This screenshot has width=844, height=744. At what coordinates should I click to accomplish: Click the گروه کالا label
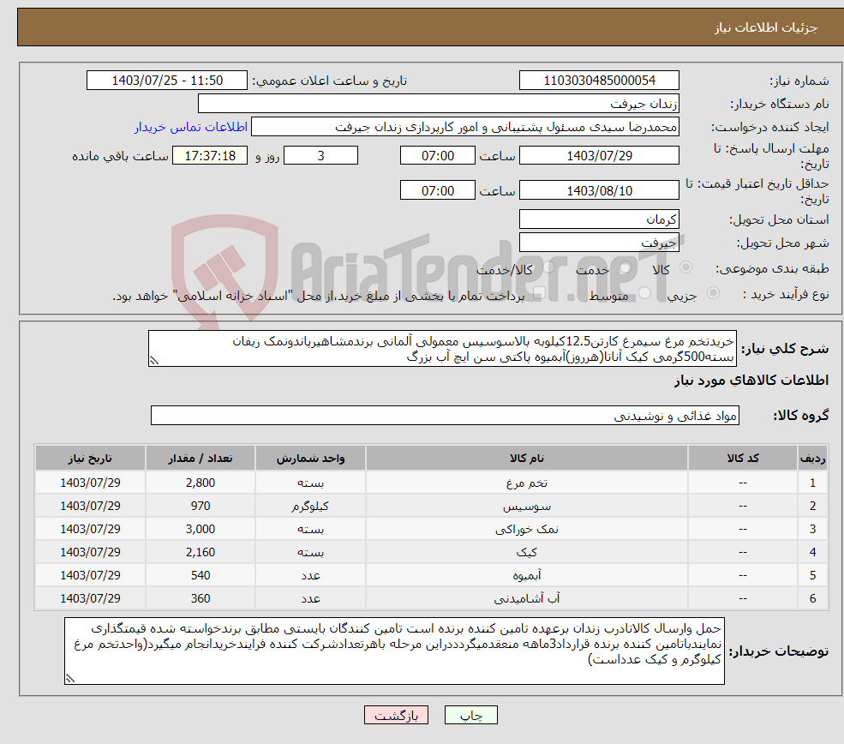coord(801,416)
